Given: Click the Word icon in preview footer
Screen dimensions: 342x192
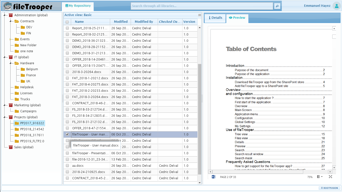Looking at the screenshot, I should [x=214, y=177].
